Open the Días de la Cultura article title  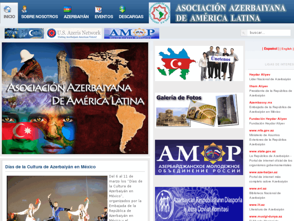point(51,167)
